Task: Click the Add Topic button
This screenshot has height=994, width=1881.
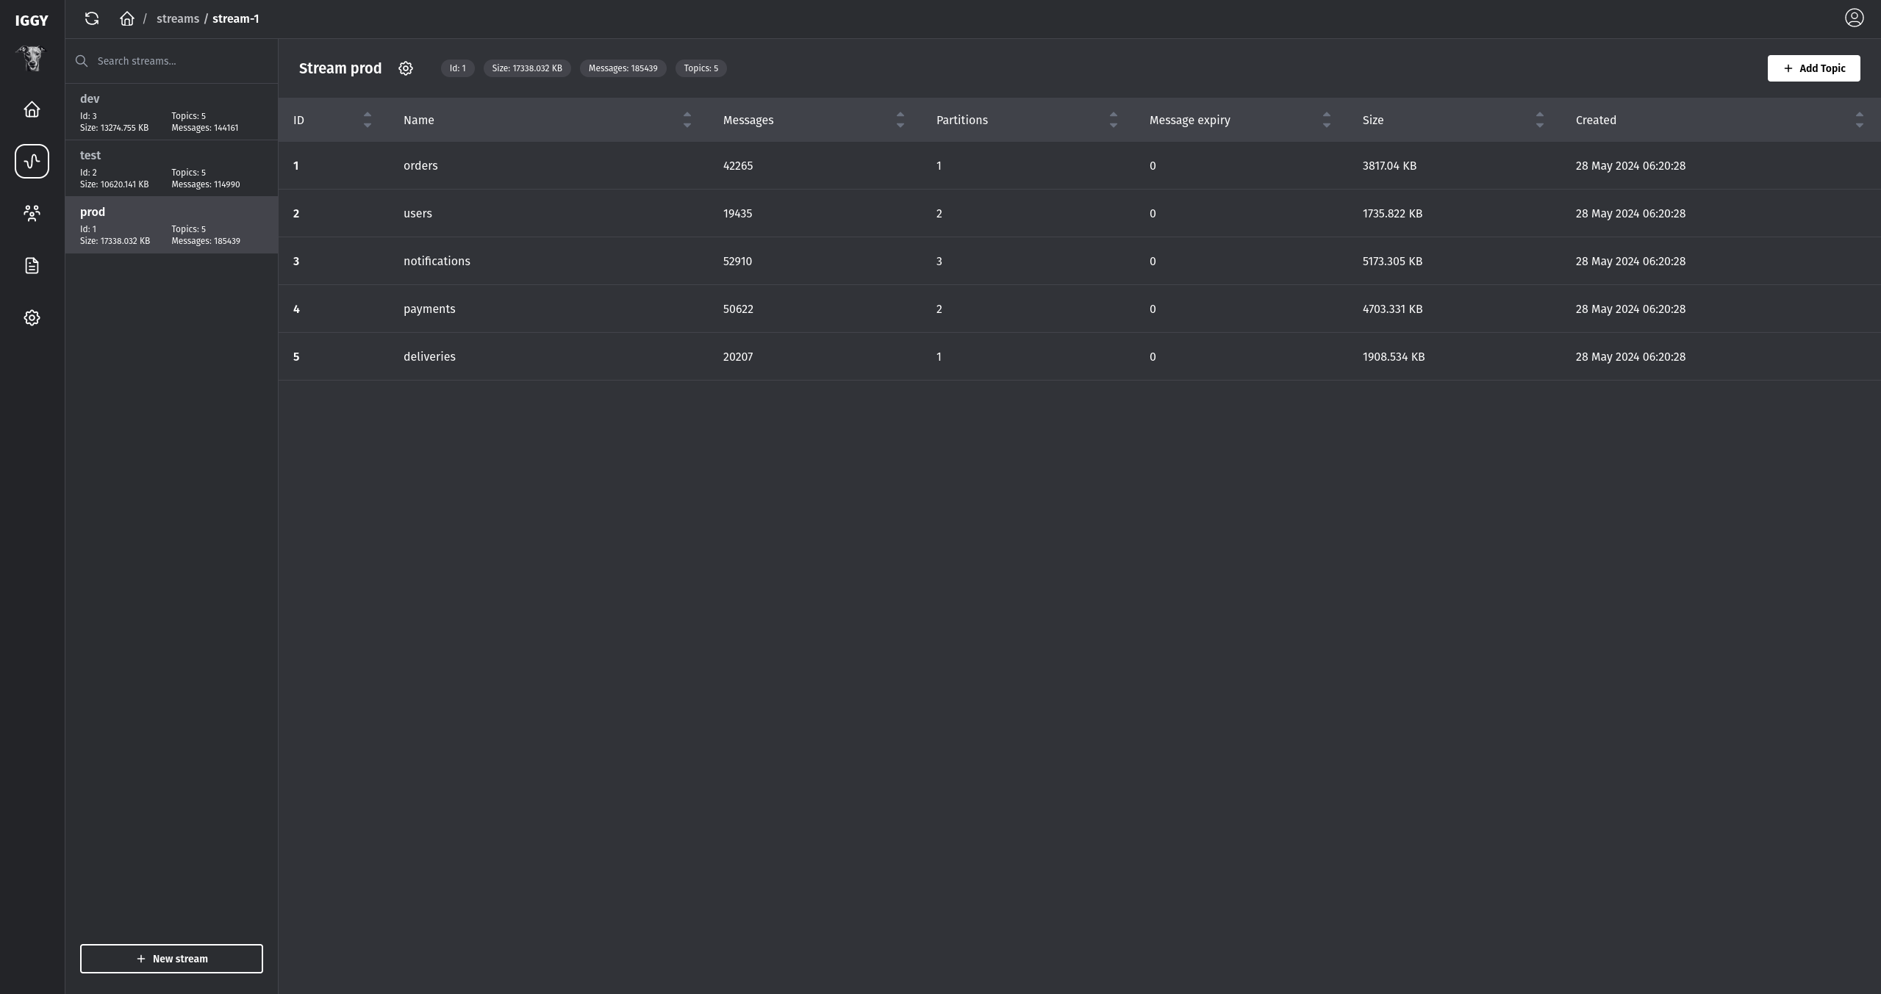Action: tap(1813, 68)
